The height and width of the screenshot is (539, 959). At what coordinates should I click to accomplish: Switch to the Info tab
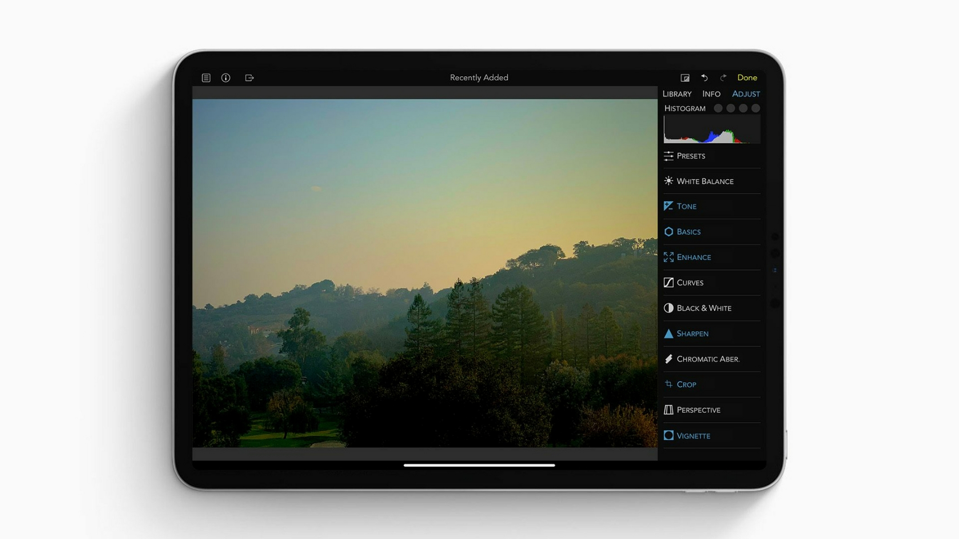pyautogui.click(x=711, y=93)
